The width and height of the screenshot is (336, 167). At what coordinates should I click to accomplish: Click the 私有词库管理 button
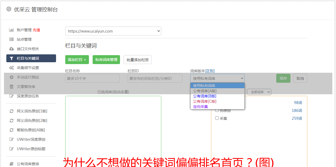click(106, 60)
